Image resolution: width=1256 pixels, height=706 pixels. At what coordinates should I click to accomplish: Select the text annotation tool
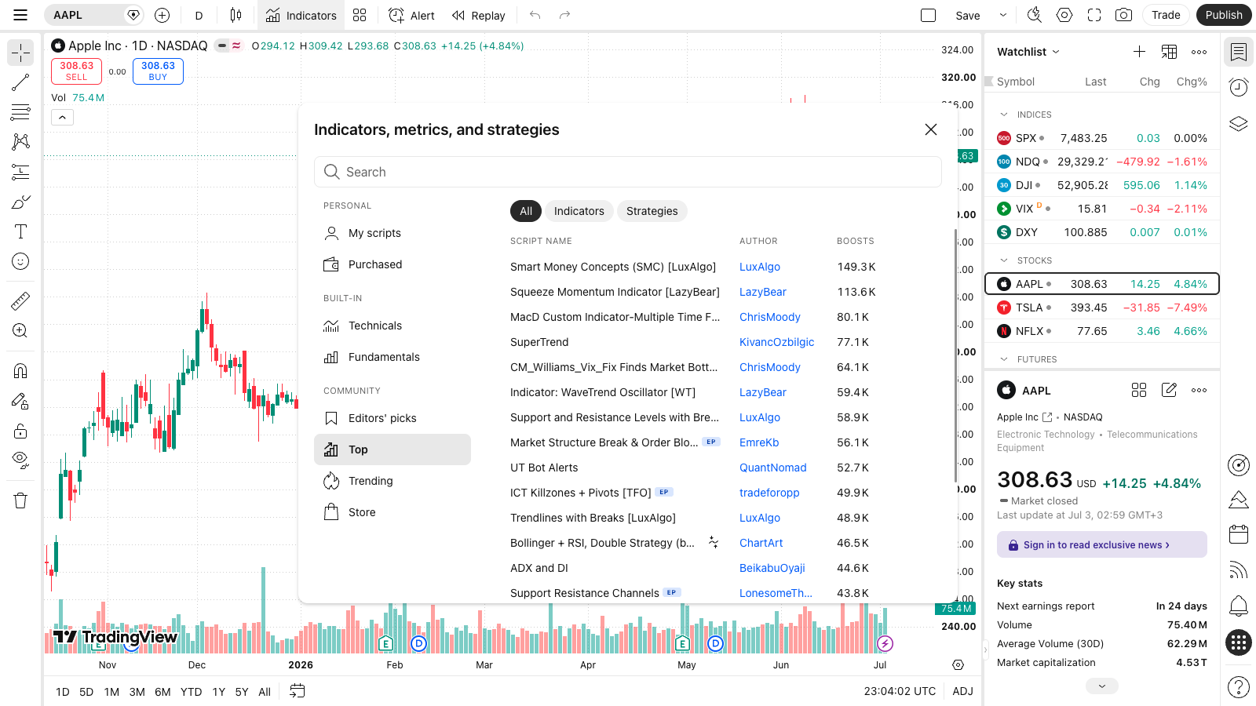click(x=20, y=231)
